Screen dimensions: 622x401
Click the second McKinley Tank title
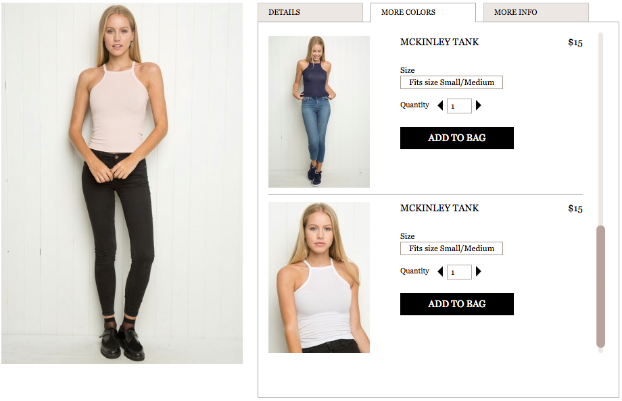pos(439,208)
